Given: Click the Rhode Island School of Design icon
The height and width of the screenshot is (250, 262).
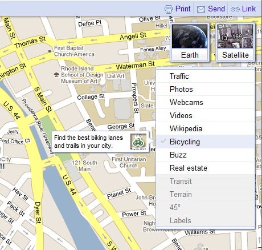Looking at the screenshot, I should 56,75.
